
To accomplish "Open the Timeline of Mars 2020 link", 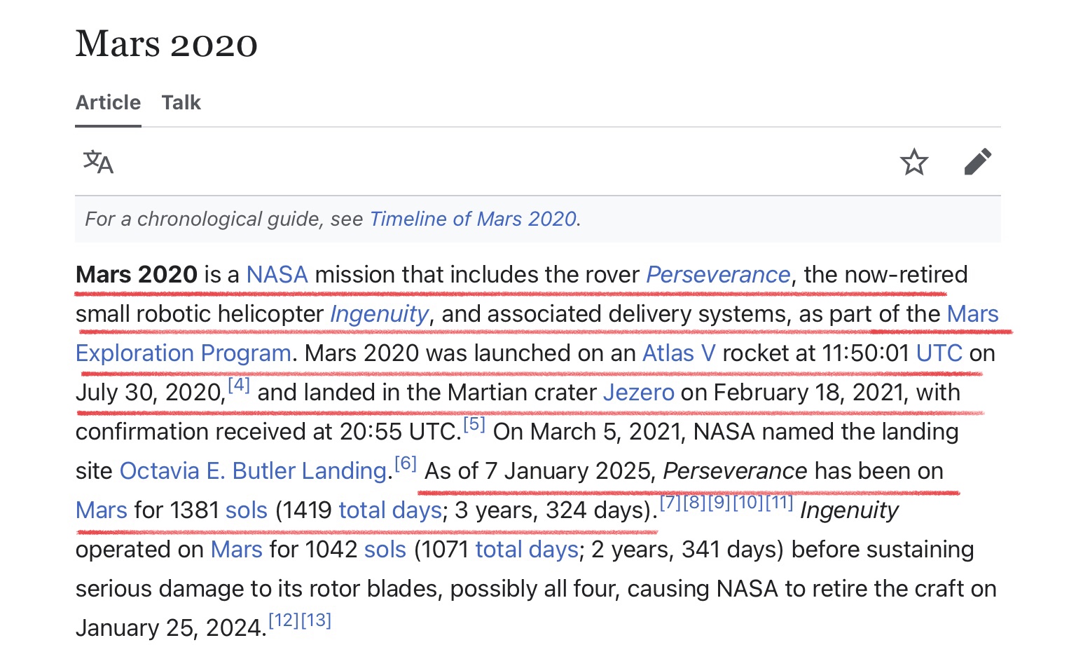I will [473, 219].
